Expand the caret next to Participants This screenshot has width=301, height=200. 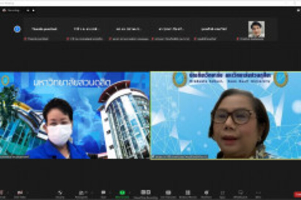[92, 193]
